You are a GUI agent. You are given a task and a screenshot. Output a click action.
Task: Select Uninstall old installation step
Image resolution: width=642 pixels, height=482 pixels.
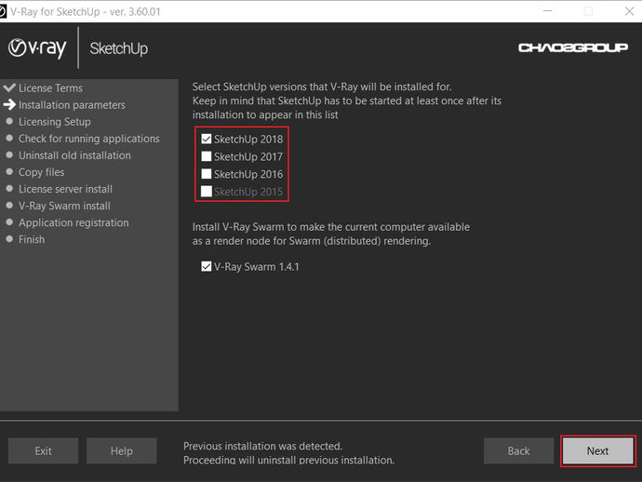point(75,155)
